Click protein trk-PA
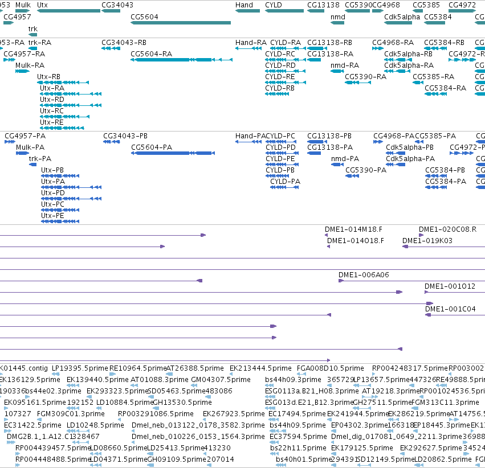 (33, 165)
